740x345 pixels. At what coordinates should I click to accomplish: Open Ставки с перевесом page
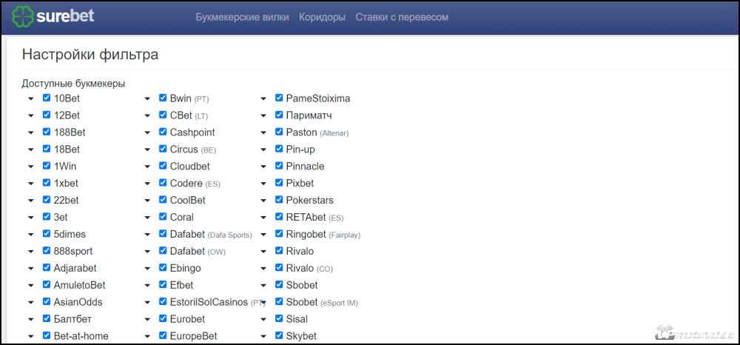[402, 18]
